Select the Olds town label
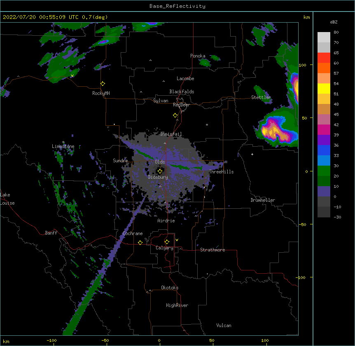 click(160, 162)
